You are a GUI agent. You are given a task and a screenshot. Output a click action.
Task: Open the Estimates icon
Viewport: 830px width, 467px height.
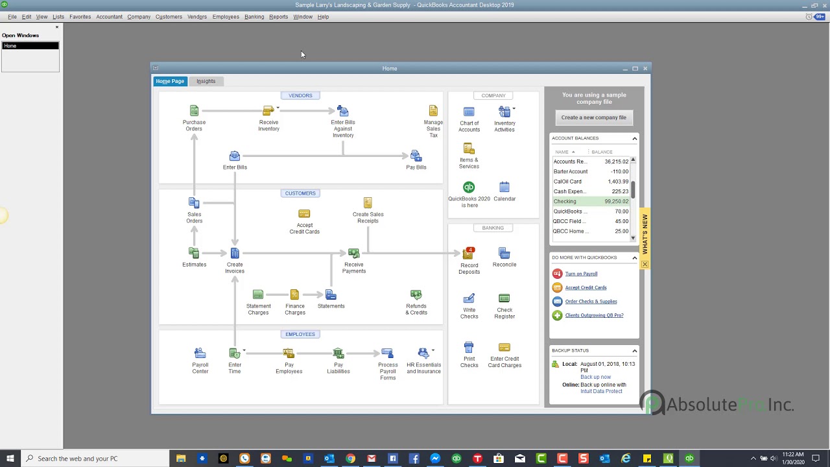coord(194,253)
